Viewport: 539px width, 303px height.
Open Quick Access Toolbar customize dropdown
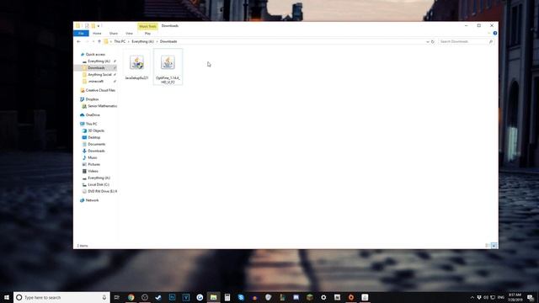click(99, 26)
